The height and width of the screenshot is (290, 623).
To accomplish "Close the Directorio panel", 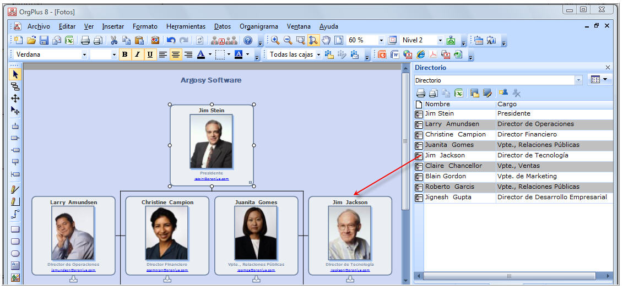I will 608,68.
